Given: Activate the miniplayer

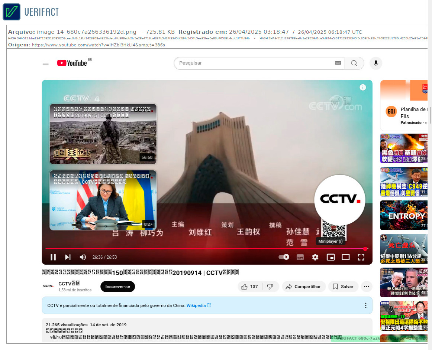Looking at the screenshot, I should pos(331,257).
